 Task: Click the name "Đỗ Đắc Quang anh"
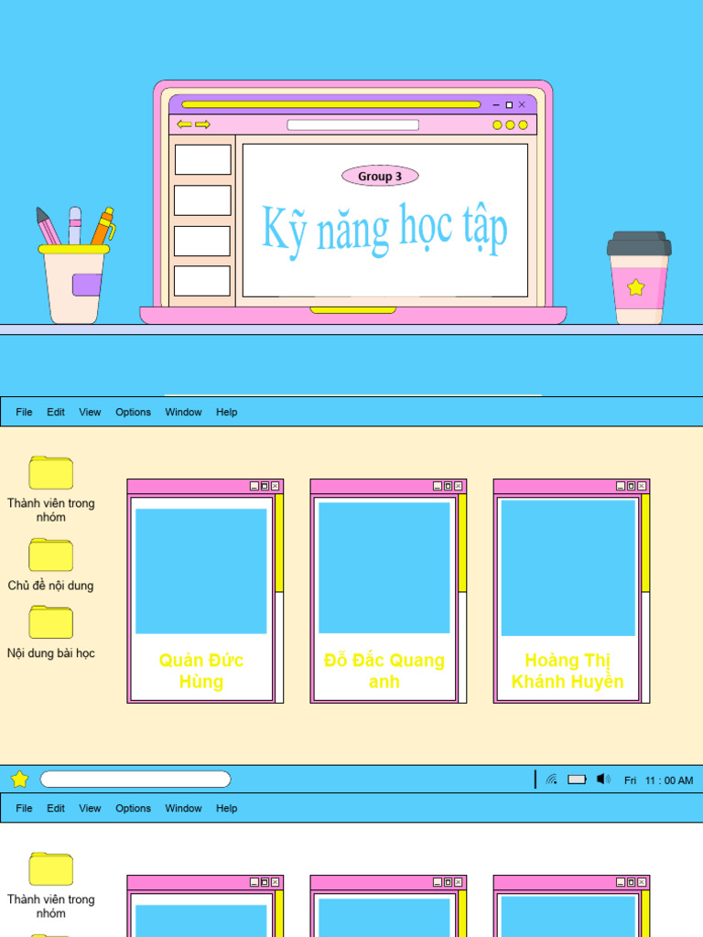[x=384, y=671]
